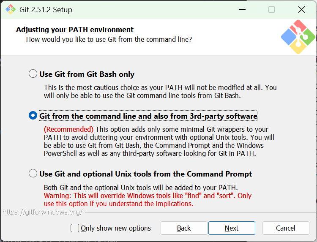Click the maximize button of the setup window
The height and width of the screenshot is (242, 317).
point(272,9)
